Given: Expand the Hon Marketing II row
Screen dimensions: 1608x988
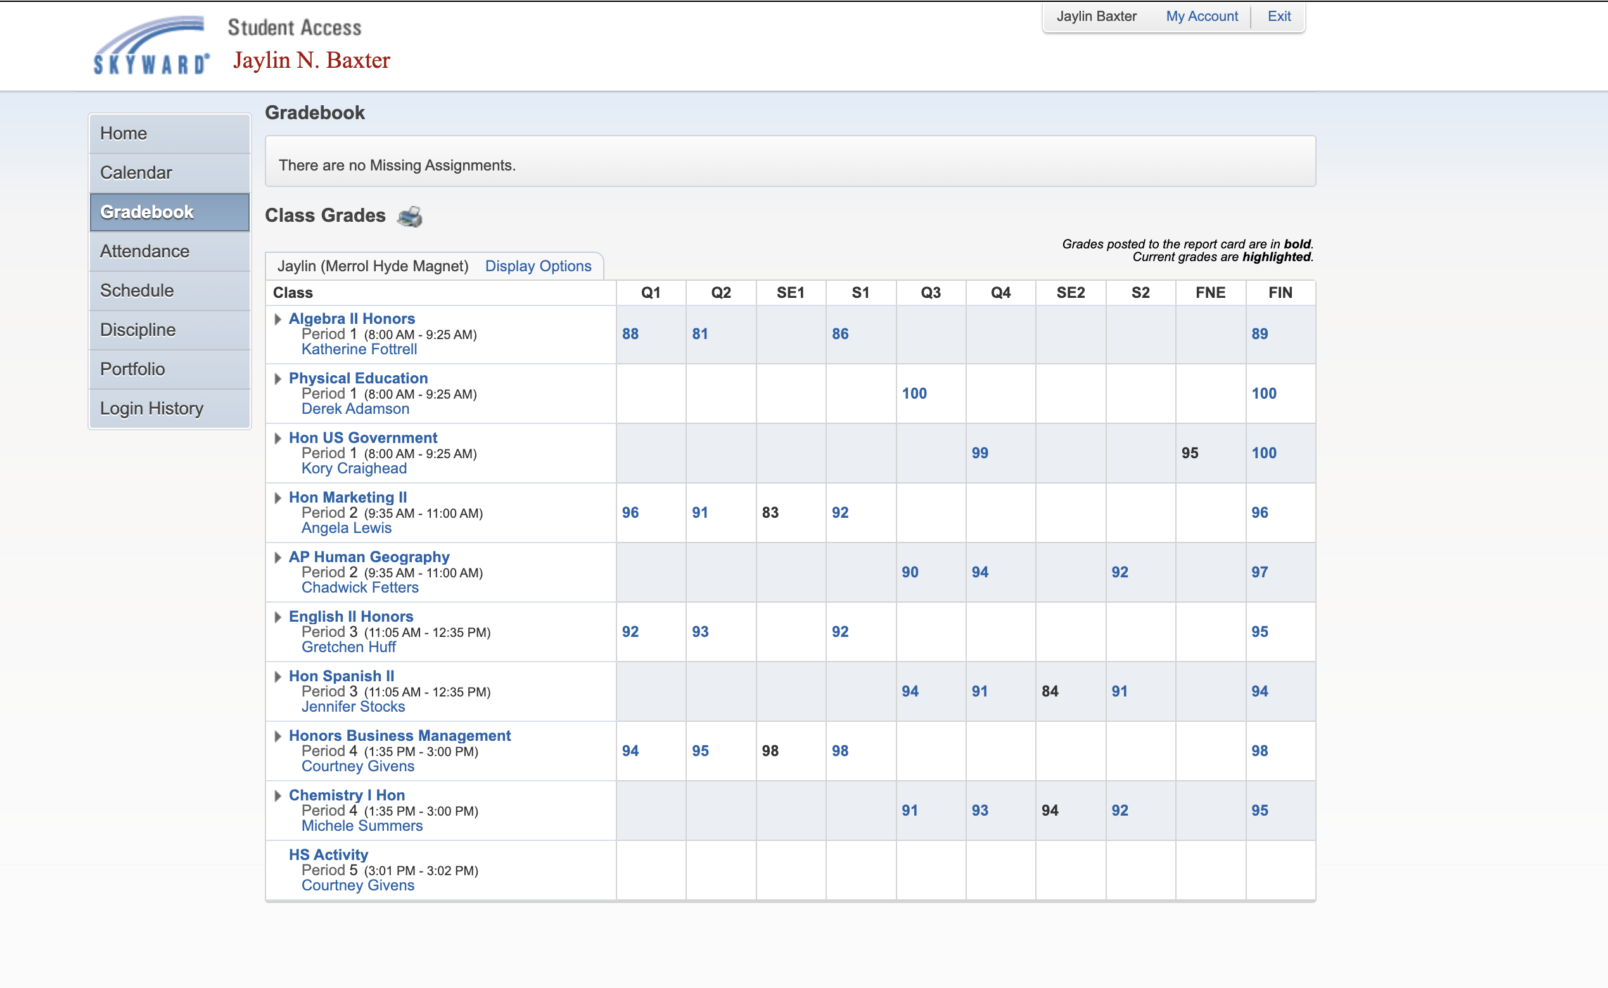Looking at the screenshot, I should click(278, 498).
